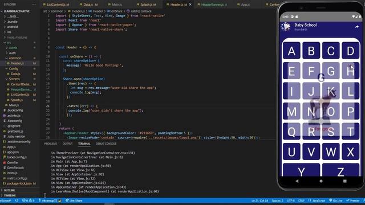The width and height of the screenshot is (365, 205).
Task: Open the Gemfile in the explorer
Action: point(13,162)
